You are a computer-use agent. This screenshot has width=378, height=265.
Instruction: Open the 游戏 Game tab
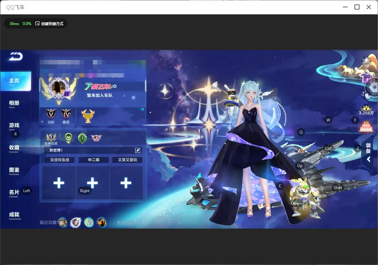tap(14, 126)
